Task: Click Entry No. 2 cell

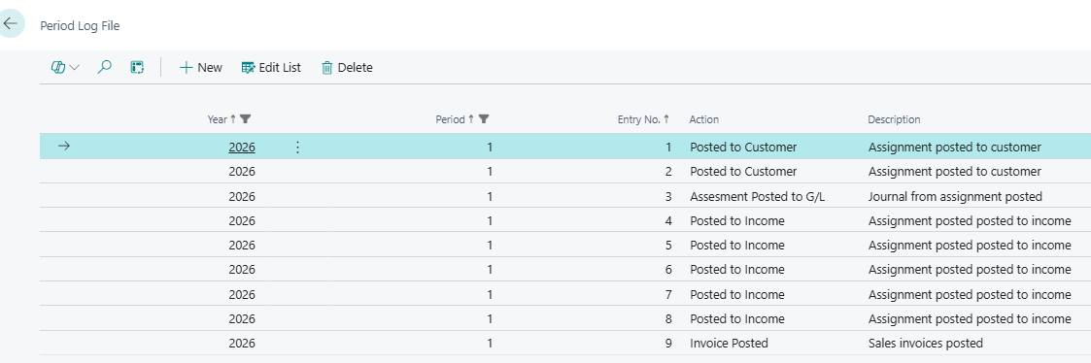Action: point(668,171)
